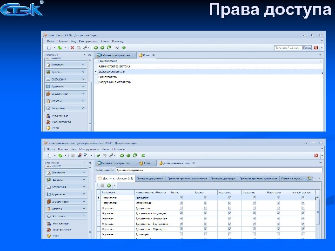This screenshot has width=335, height=251.
Task: Switch to Права на документы tab
Action: (x=150, y=178)
